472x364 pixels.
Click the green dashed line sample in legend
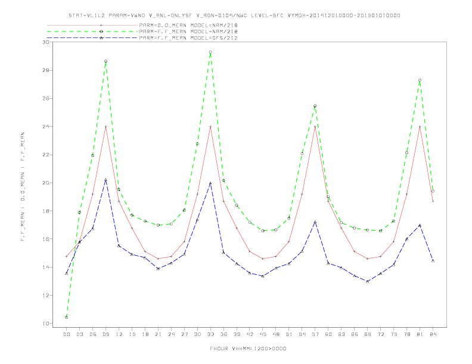click(x=92, y=32)
